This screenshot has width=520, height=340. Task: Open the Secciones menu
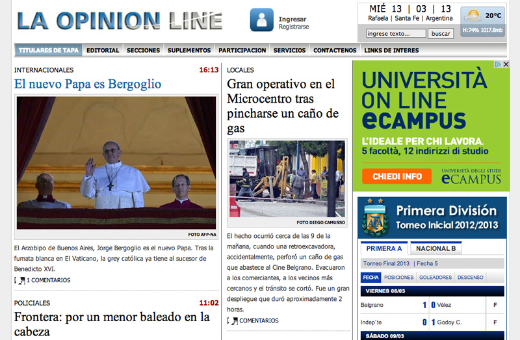pos(143,51)
